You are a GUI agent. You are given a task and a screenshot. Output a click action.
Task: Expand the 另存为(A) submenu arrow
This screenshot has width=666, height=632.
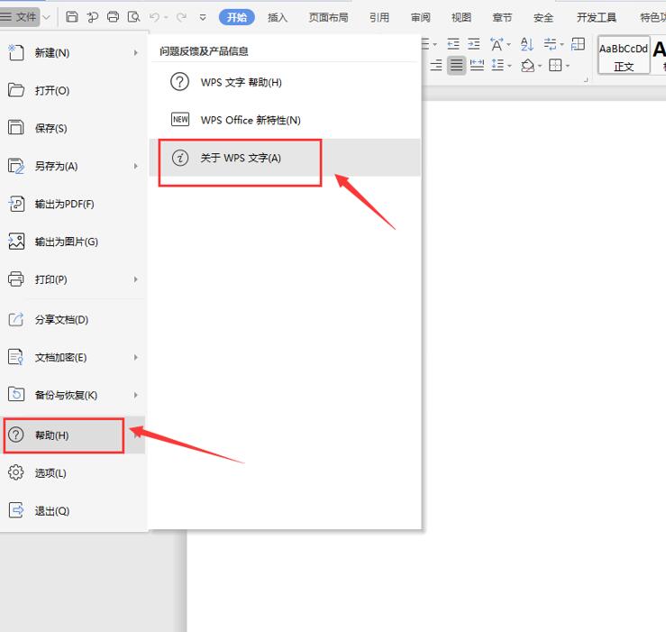click(x=136, y=166)
